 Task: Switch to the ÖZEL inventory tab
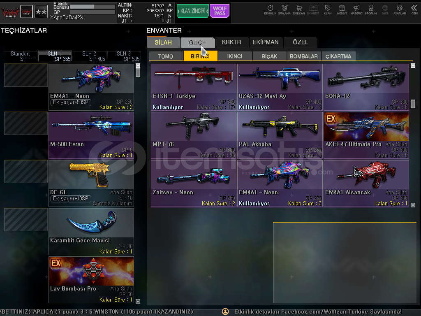pyautogui.click(x=301, y=42)
